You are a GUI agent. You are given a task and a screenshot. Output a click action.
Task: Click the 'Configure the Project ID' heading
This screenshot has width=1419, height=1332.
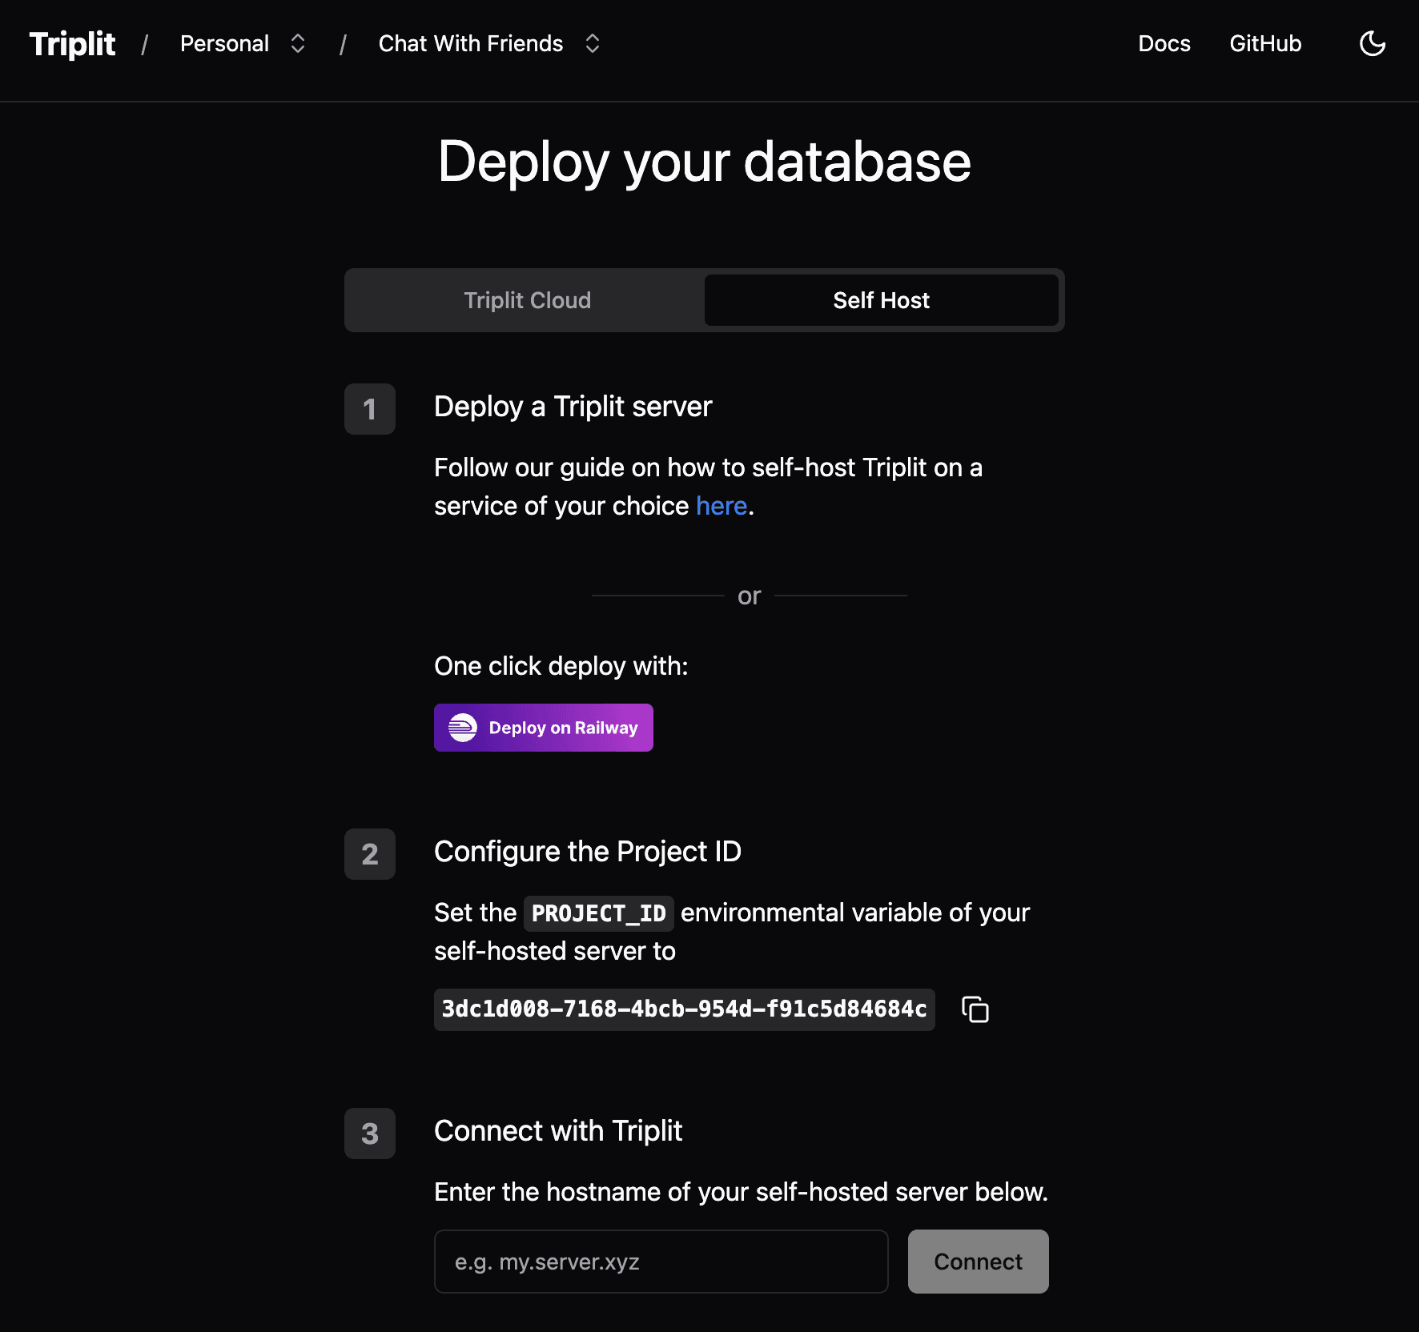[588, 852]
